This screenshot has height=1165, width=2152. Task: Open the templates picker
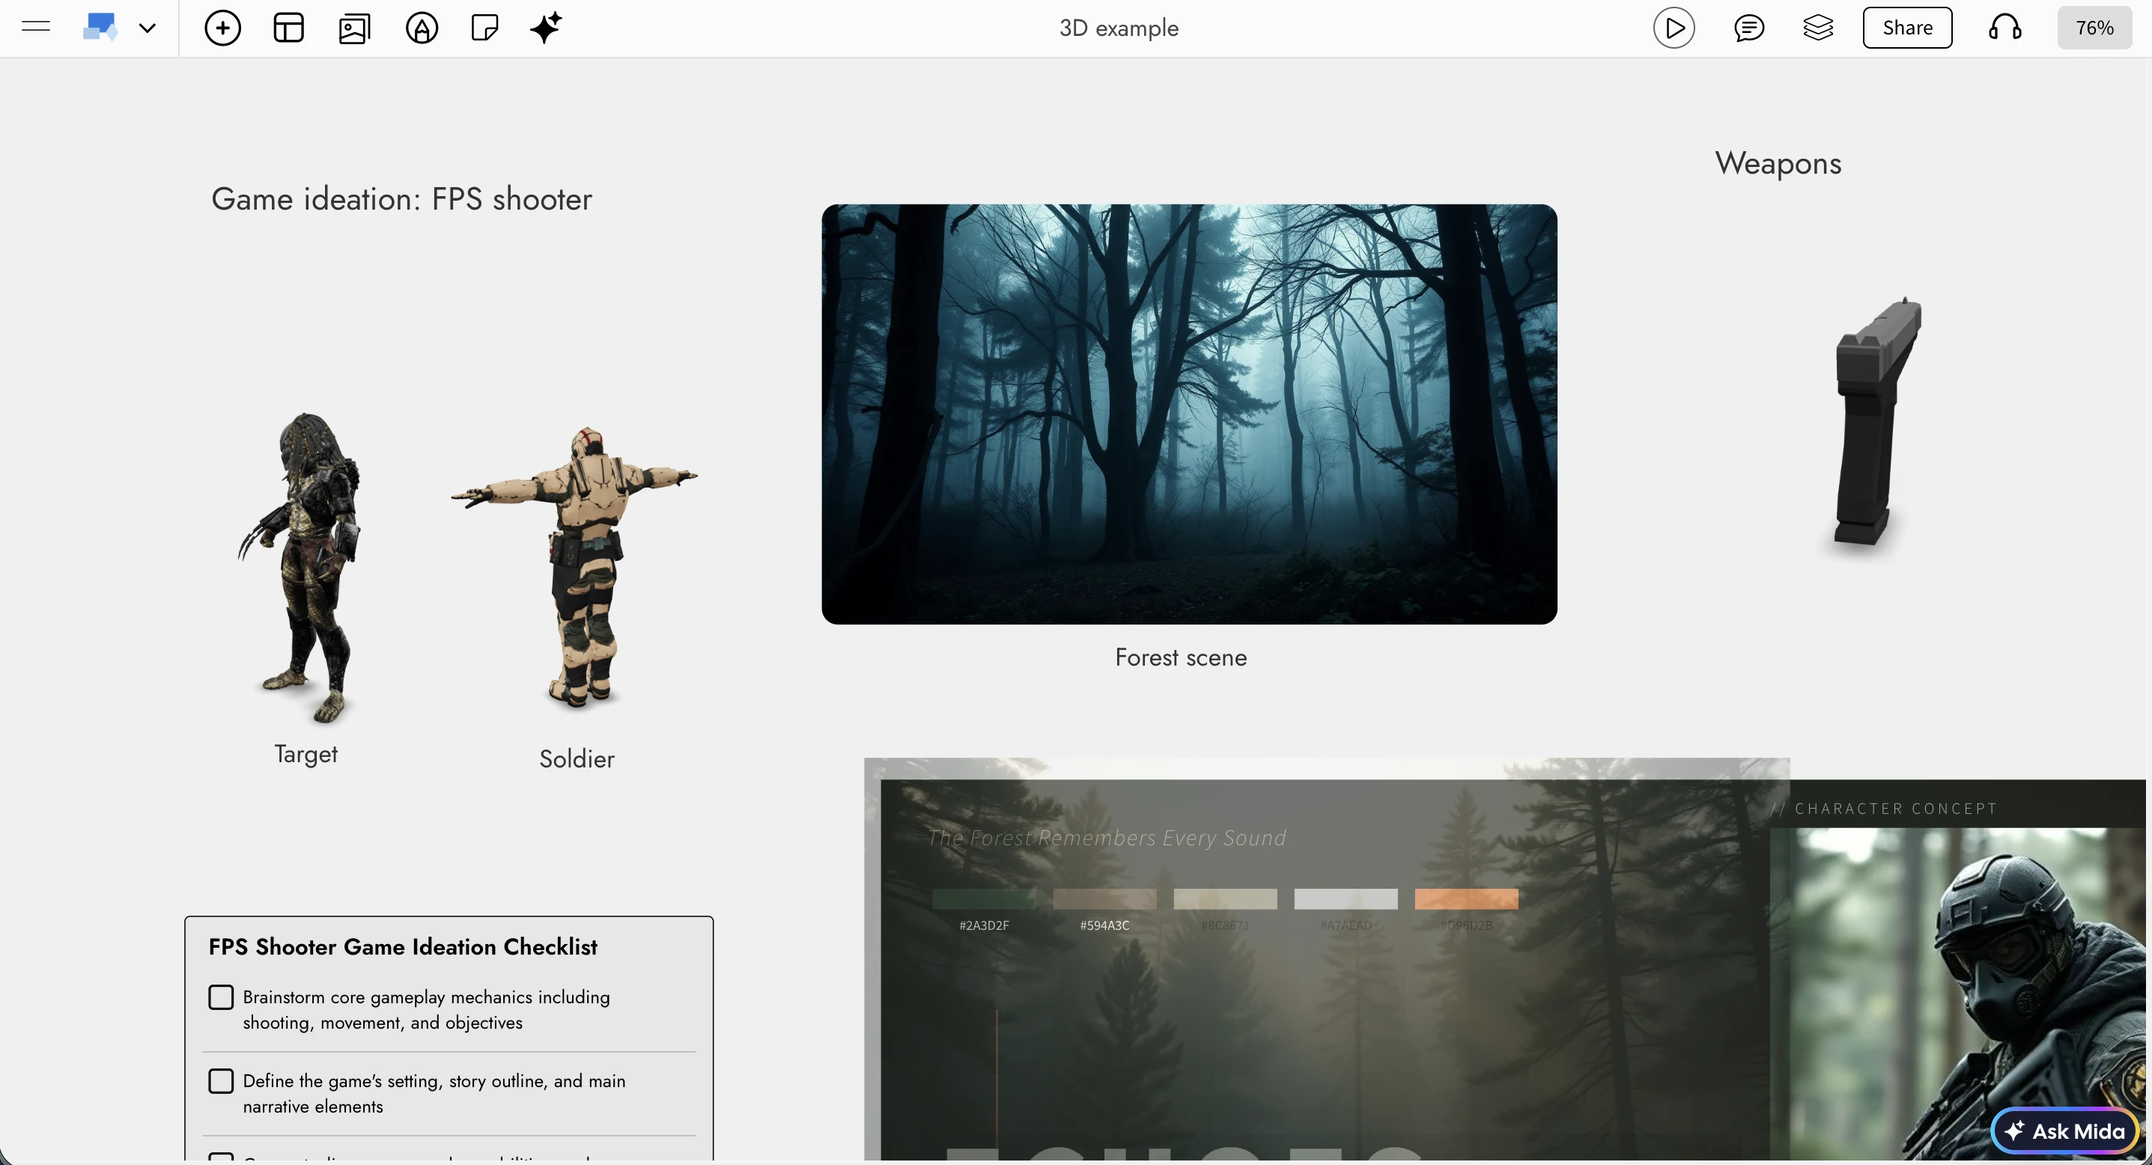coord(288,27)
